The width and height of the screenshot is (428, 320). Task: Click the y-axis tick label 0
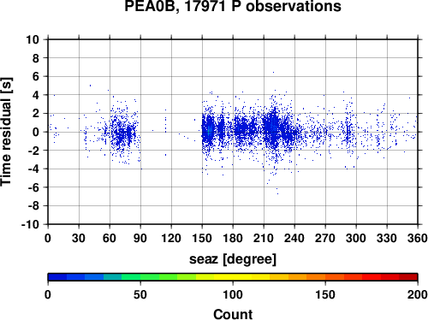(36, 132)
